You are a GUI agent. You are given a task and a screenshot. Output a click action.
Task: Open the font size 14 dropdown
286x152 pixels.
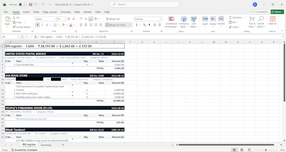(65, 19)
